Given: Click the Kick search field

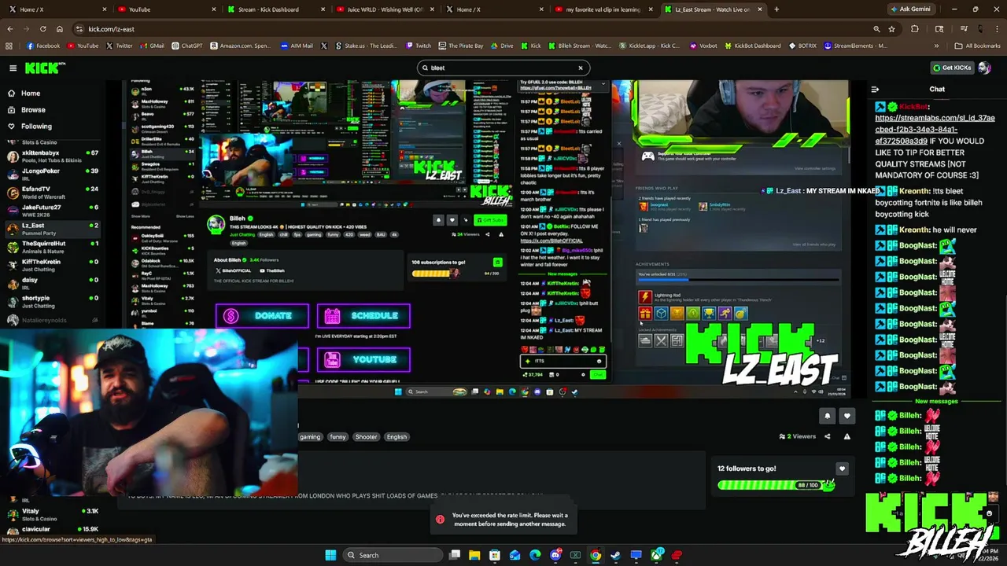Looking at the screenshot, I should [x=503, y=68].
